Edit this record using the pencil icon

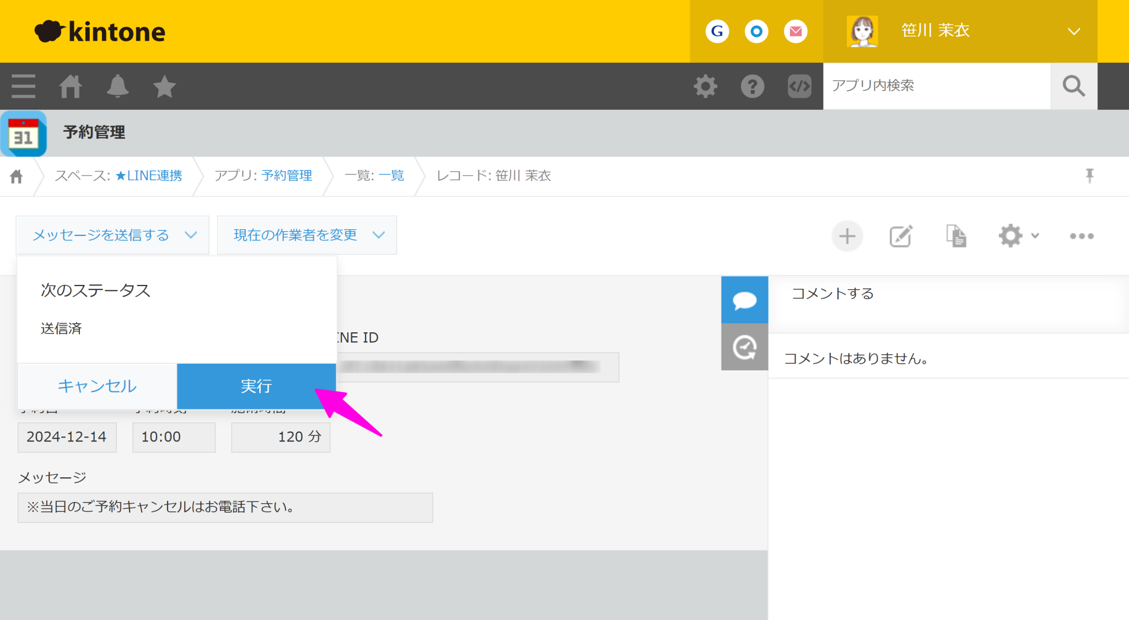(901, 236)
